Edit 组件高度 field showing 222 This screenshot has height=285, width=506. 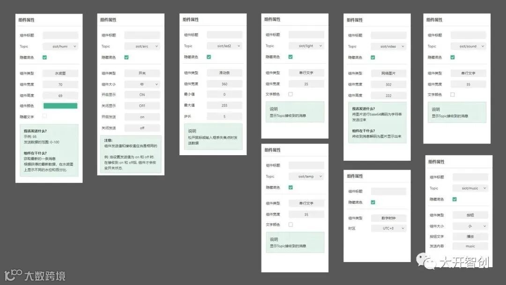(x=388, y=96)
